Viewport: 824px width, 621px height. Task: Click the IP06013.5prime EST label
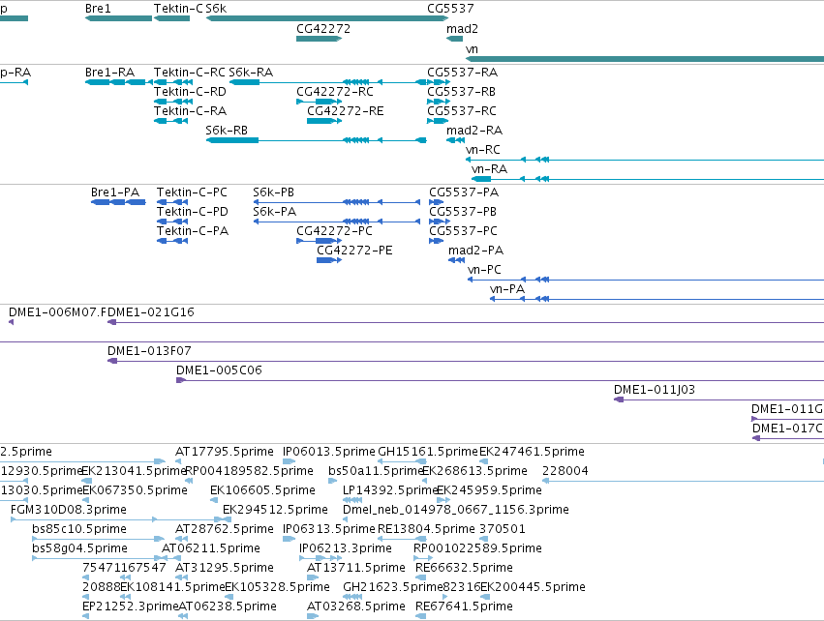click(x=329, y=452)
